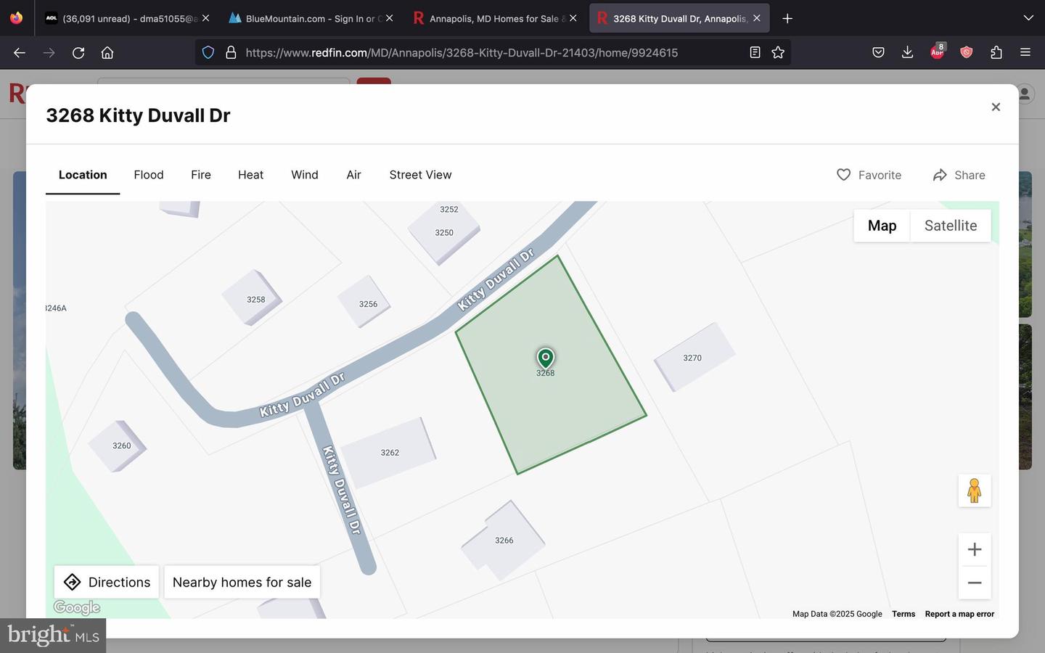The width and height of the screenshot is (1045, 653).
Task: Click the Directions button
Action: tap(107, 582)
